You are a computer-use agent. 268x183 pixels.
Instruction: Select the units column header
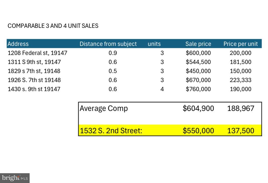154,44
